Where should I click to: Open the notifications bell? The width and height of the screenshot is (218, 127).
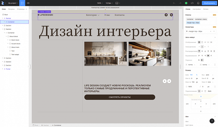[198, 3]
